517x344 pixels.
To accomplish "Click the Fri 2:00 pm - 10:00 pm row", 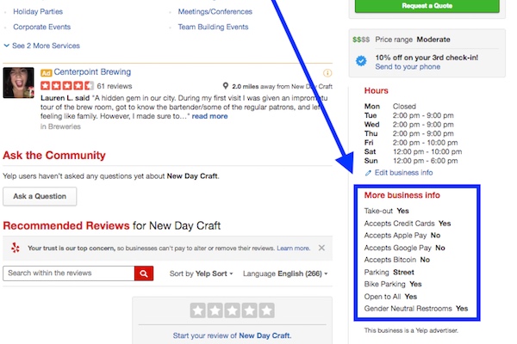I will [x=411, y=143].
